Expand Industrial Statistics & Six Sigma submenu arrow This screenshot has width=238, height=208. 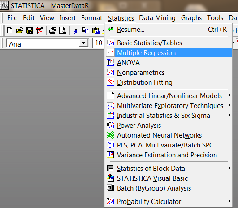(x=230, y=115)
